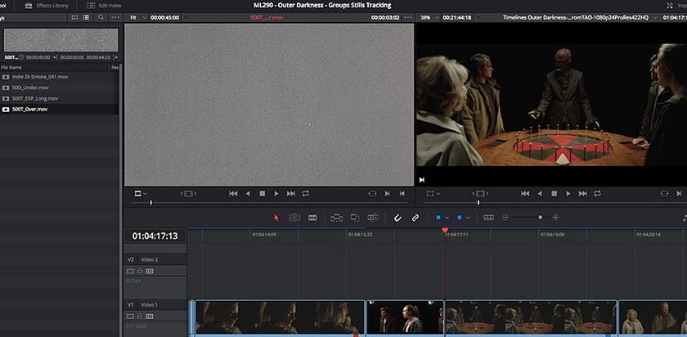The width and height of the screenshot is (687, 337).
Task: Toggle loop playback in timeline viewer
Action: 597,193
